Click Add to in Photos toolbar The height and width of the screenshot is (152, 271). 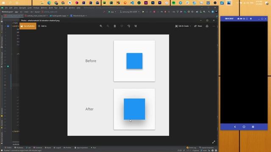click(x=42, y=26)
